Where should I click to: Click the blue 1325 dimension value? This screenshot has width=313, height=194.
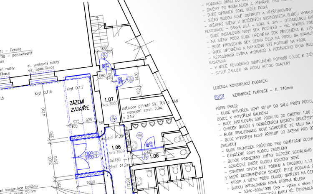pyautogui.click(x=147, y=163)
